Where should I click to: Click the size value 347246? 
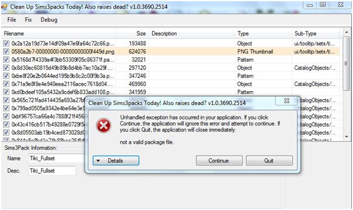137,76
